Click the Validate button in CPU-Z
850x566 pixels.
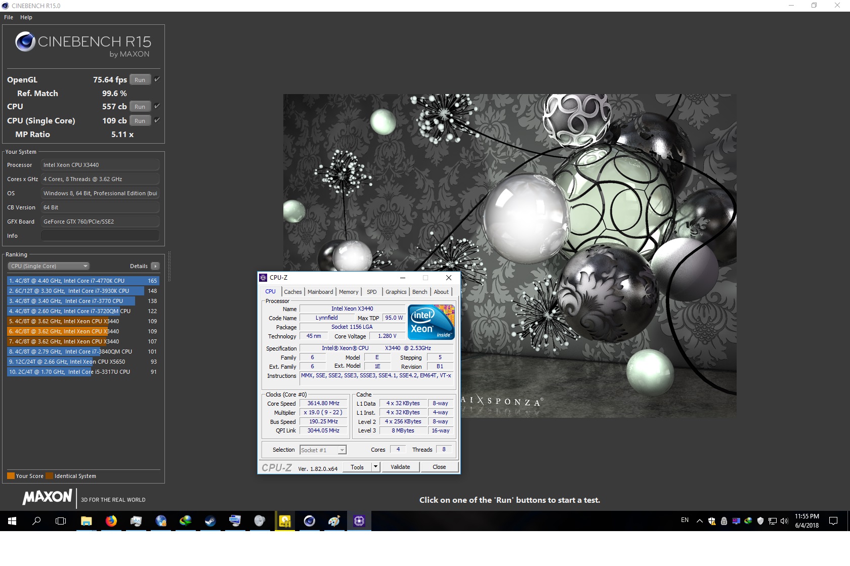point(400,467)
